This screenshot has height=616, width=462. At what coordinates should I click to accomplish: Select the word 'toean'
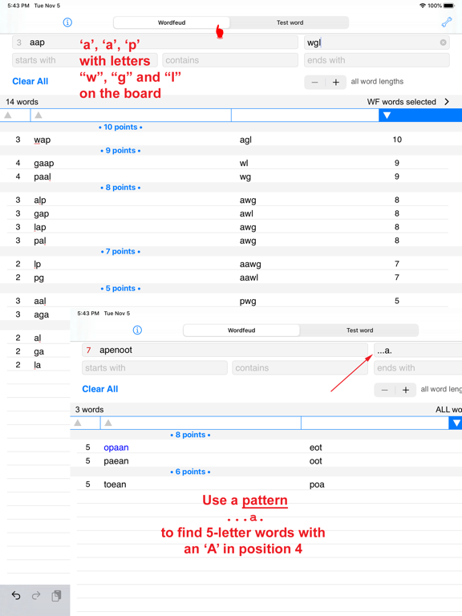(x=115, y=484)
